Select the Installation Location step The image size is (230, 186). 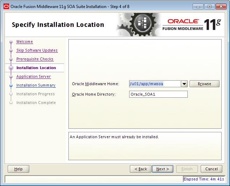tap(36, 68)
